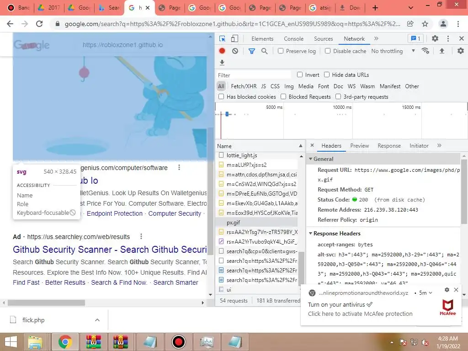Enable Disable cache checkbox
The image size is (468, 351).
pyautogui.click(x=328, y=51)
